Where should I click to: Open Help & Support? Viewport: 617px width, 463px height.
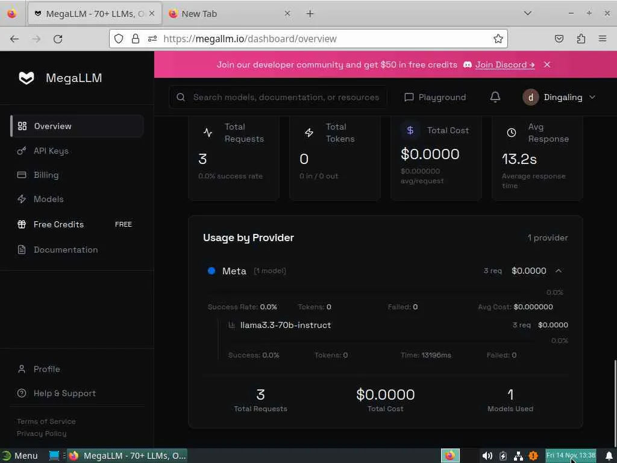(64, 393)
